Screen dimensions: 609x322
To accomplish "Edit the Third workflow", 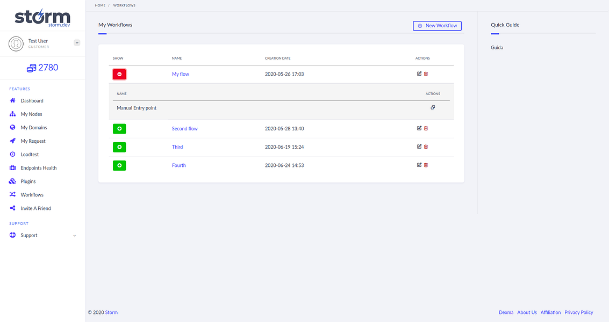I will (x=419, y=147).
